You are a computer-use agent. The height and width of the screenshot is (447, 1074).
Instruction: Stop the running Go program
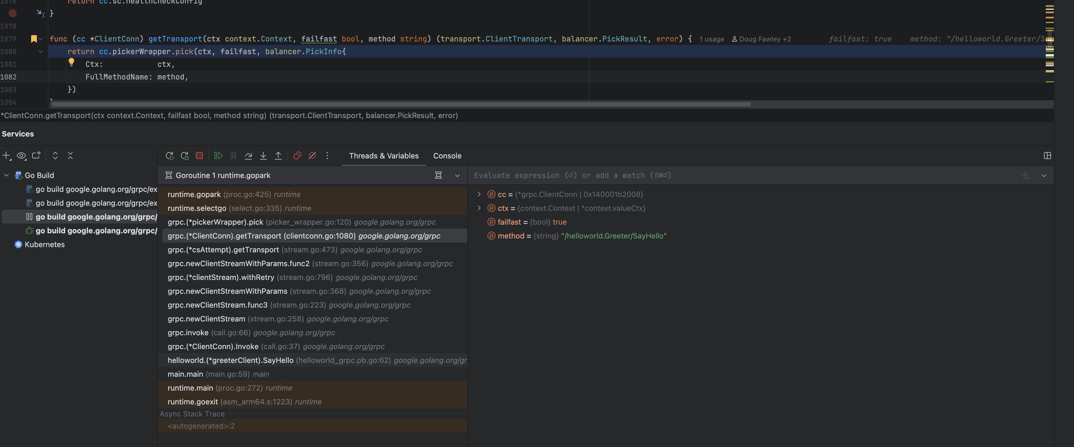[x=199, y=156]
